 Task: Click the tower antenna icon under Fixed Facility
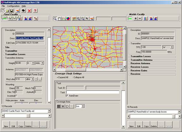pos(36,19)
